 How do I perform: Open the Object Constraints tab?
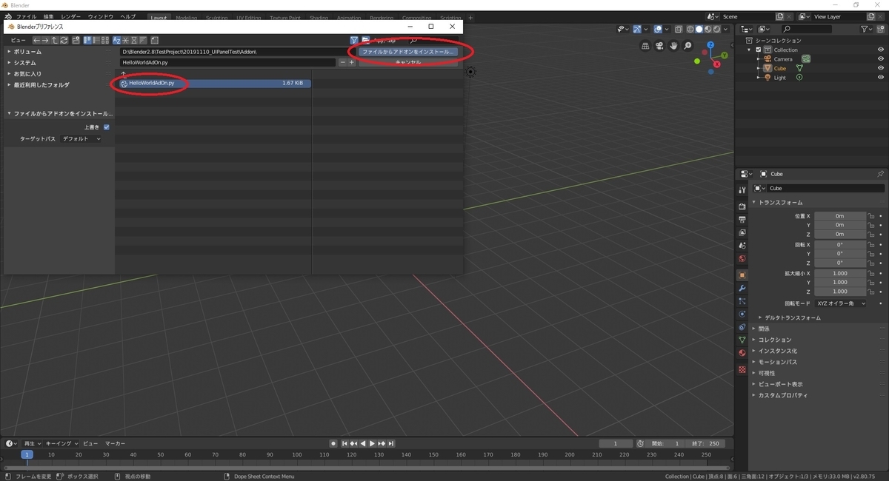coord(742,326)
